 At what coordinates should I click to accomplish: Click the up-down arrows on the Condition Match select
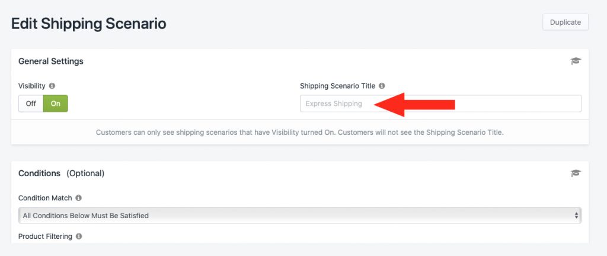point(576,215)
